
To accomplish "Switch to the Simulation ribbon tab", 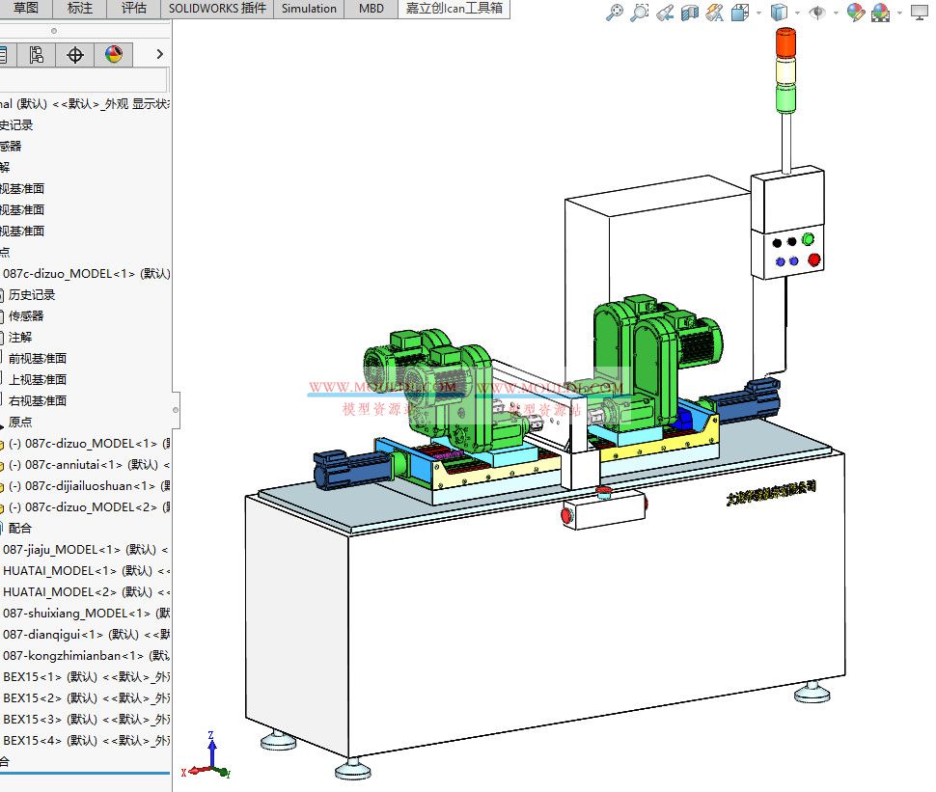I will [309, 9].
